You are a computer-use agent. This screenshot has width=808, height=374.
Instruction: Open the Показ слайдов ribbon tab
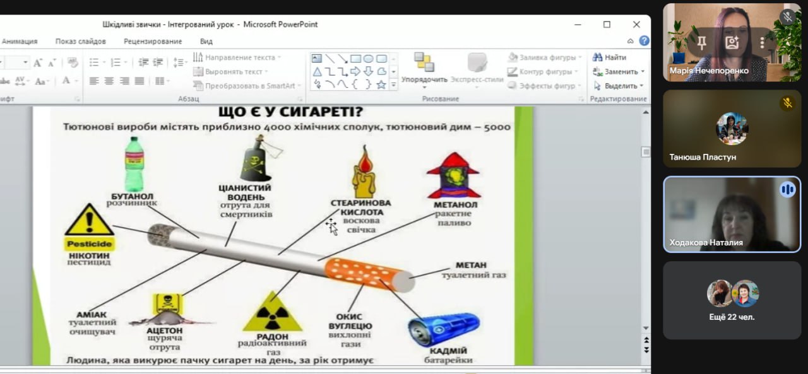coord(80,41)
